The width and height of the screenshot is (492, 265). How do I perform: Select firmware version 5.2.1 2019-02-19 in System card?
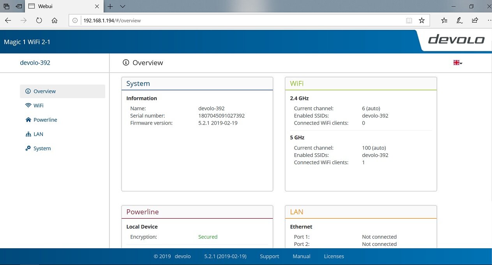point(218,123)
